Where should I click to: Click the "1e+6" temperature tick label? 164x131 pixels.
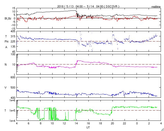12,100
